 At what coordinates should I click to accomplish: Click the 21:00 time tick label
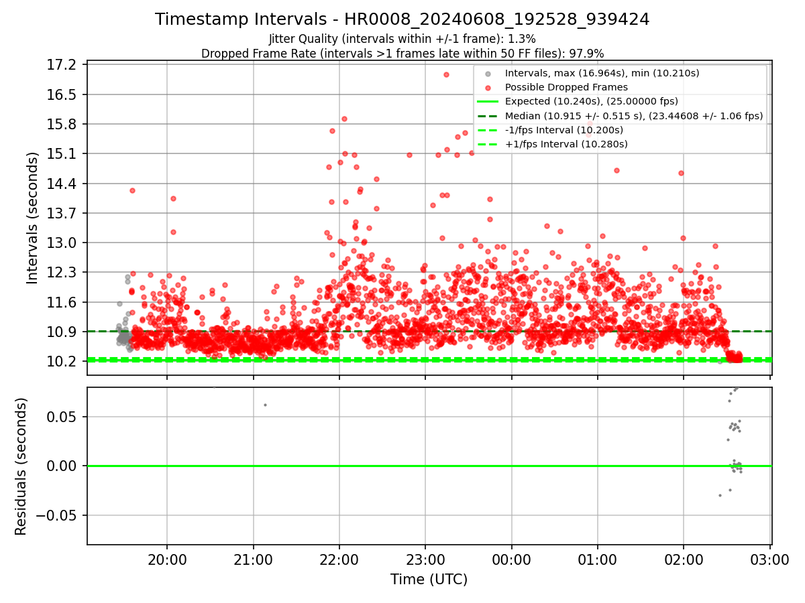(x=253, y=559)
